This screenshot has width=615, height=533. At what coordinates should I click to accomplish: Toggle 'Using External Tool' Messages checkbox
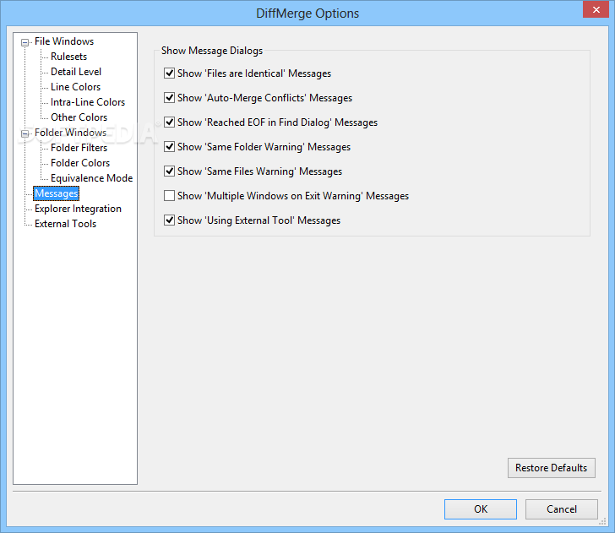click(x=169, y=220)
